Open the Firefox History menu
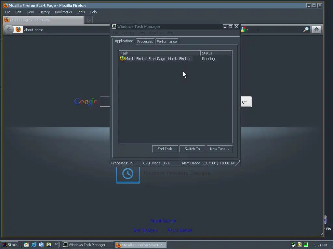Screen dimensions: 333x249 (x=44, y=12)
